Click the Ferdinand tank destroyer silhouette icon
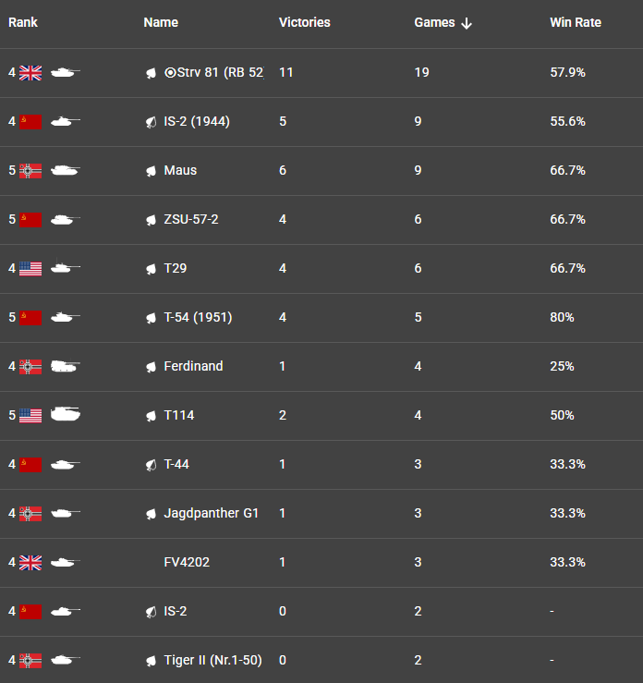Screen dimensions: 643x683 pos(66,366)
